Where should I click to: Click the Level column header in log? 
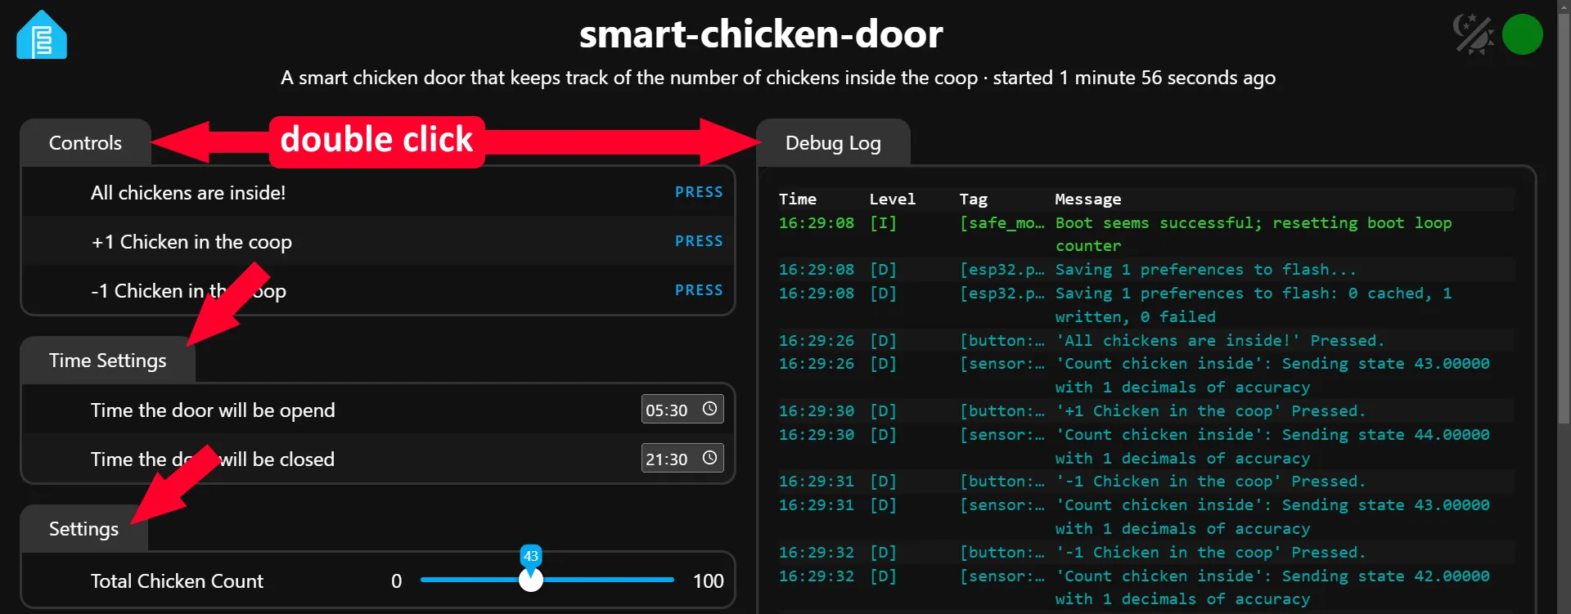pyautogui.click(x=892, y=199)
